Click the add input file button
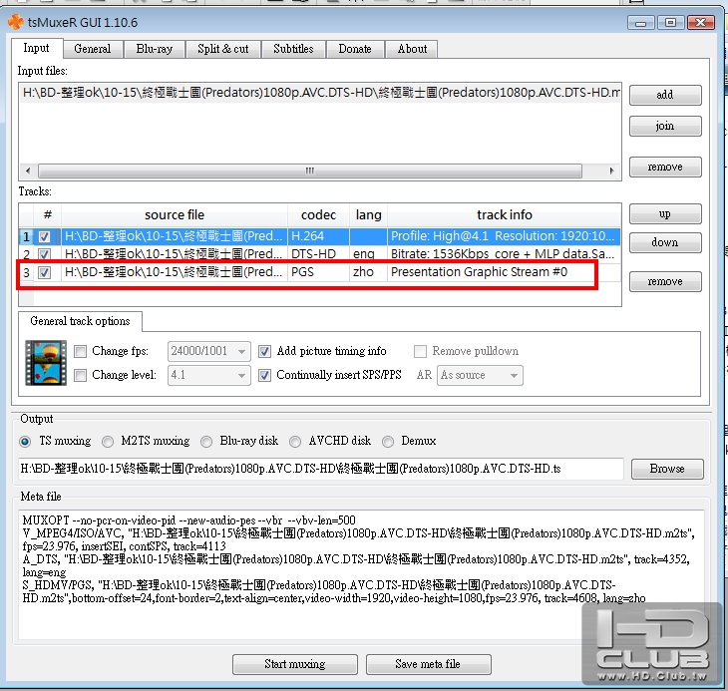The width and height of the screenshot is (728, 691). pyautogui.click(x=665, y=95)
